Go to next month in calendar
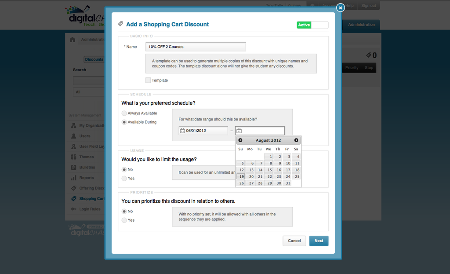This screenshot has width=450, height=274. 296,140
